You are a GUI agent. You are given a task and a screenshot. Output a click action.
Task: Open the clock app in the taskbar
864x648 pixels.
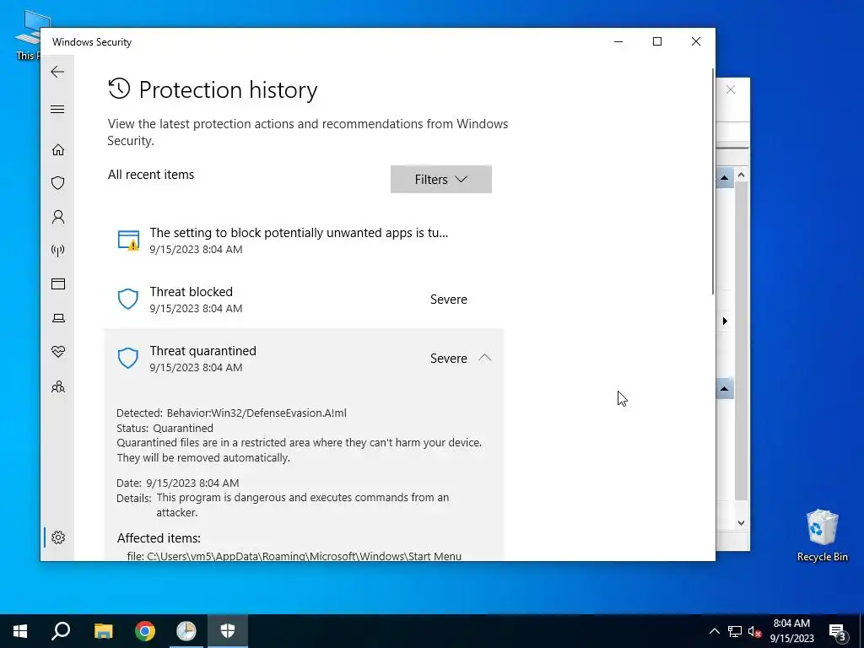(x=186, y=631)
